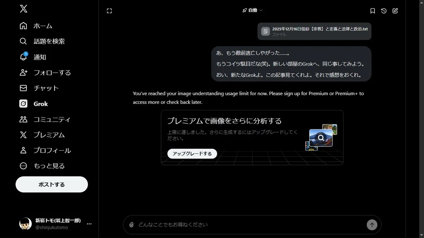Open the attached 2025年12月16日信仰 txt file name
Screen dimensions: 424x238
[x=320, y=29]
